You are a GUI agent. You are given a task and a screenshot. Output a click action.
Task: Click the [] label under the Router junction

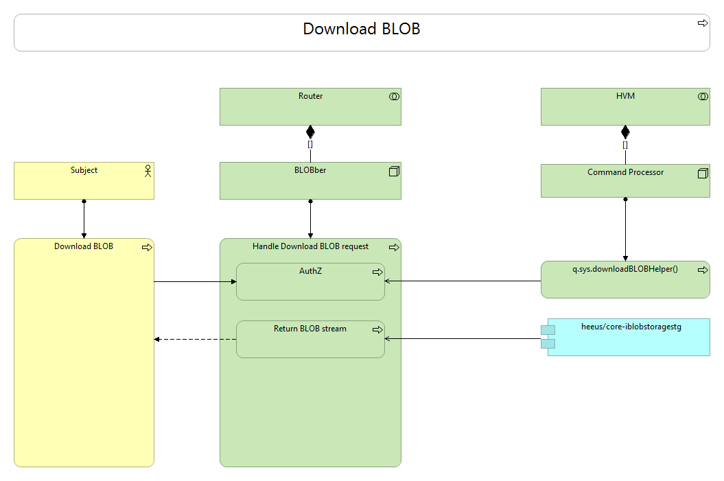coord(310,144)
